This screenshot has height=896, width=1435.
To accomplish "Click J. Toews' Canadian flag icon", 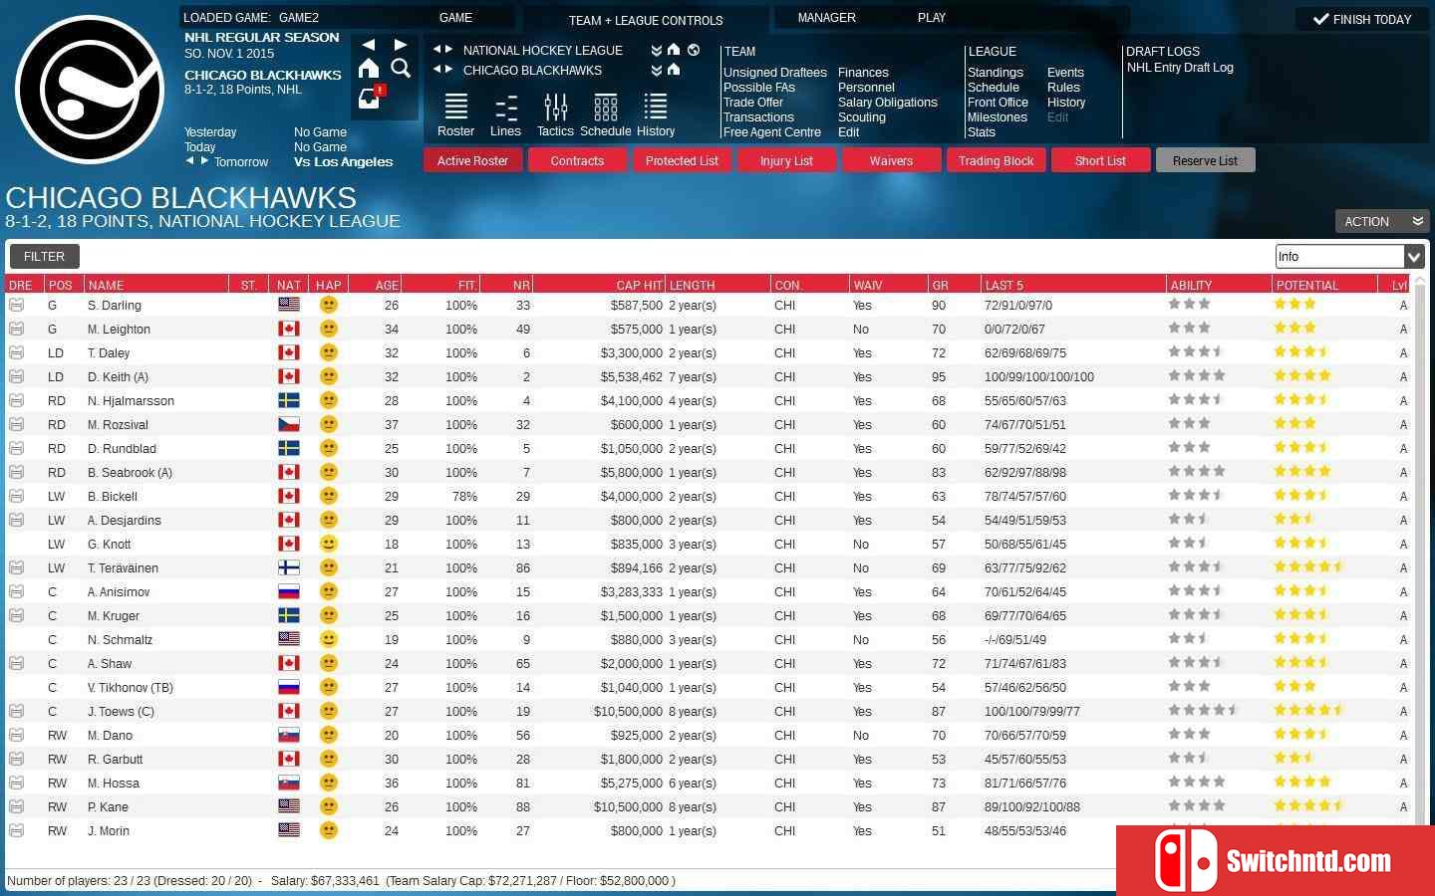I will pos(289,711).
